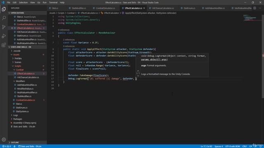Screen dimensions: 264x148
Task: Close EffectCalculator.cs in Open Editors list
Action: tap(12, 28)
